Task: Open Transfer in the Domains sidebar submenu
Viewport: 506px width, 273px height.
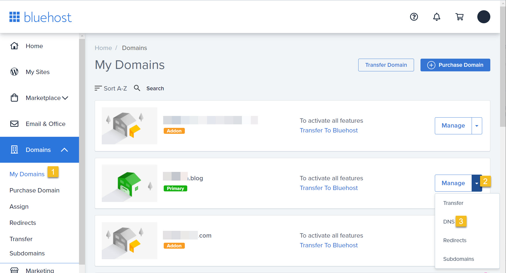Action: tap(21, 239)
